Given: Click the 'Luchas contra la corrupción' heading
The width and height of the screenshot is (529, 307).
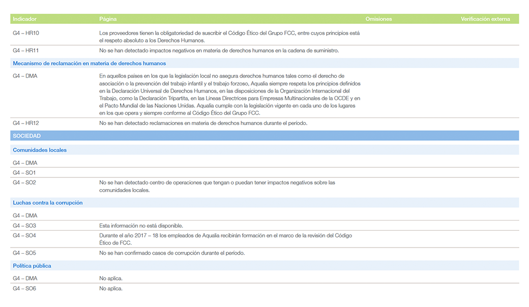Looking at the screenshot, I should pyautogui.click(x=48, y=203).
